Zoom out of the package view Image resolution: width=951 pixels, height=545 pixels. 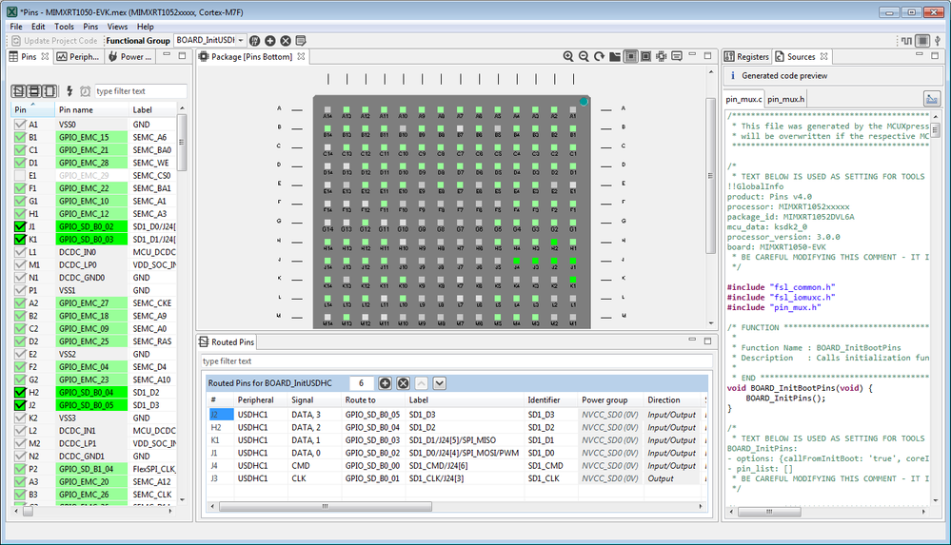pos(584,57)
